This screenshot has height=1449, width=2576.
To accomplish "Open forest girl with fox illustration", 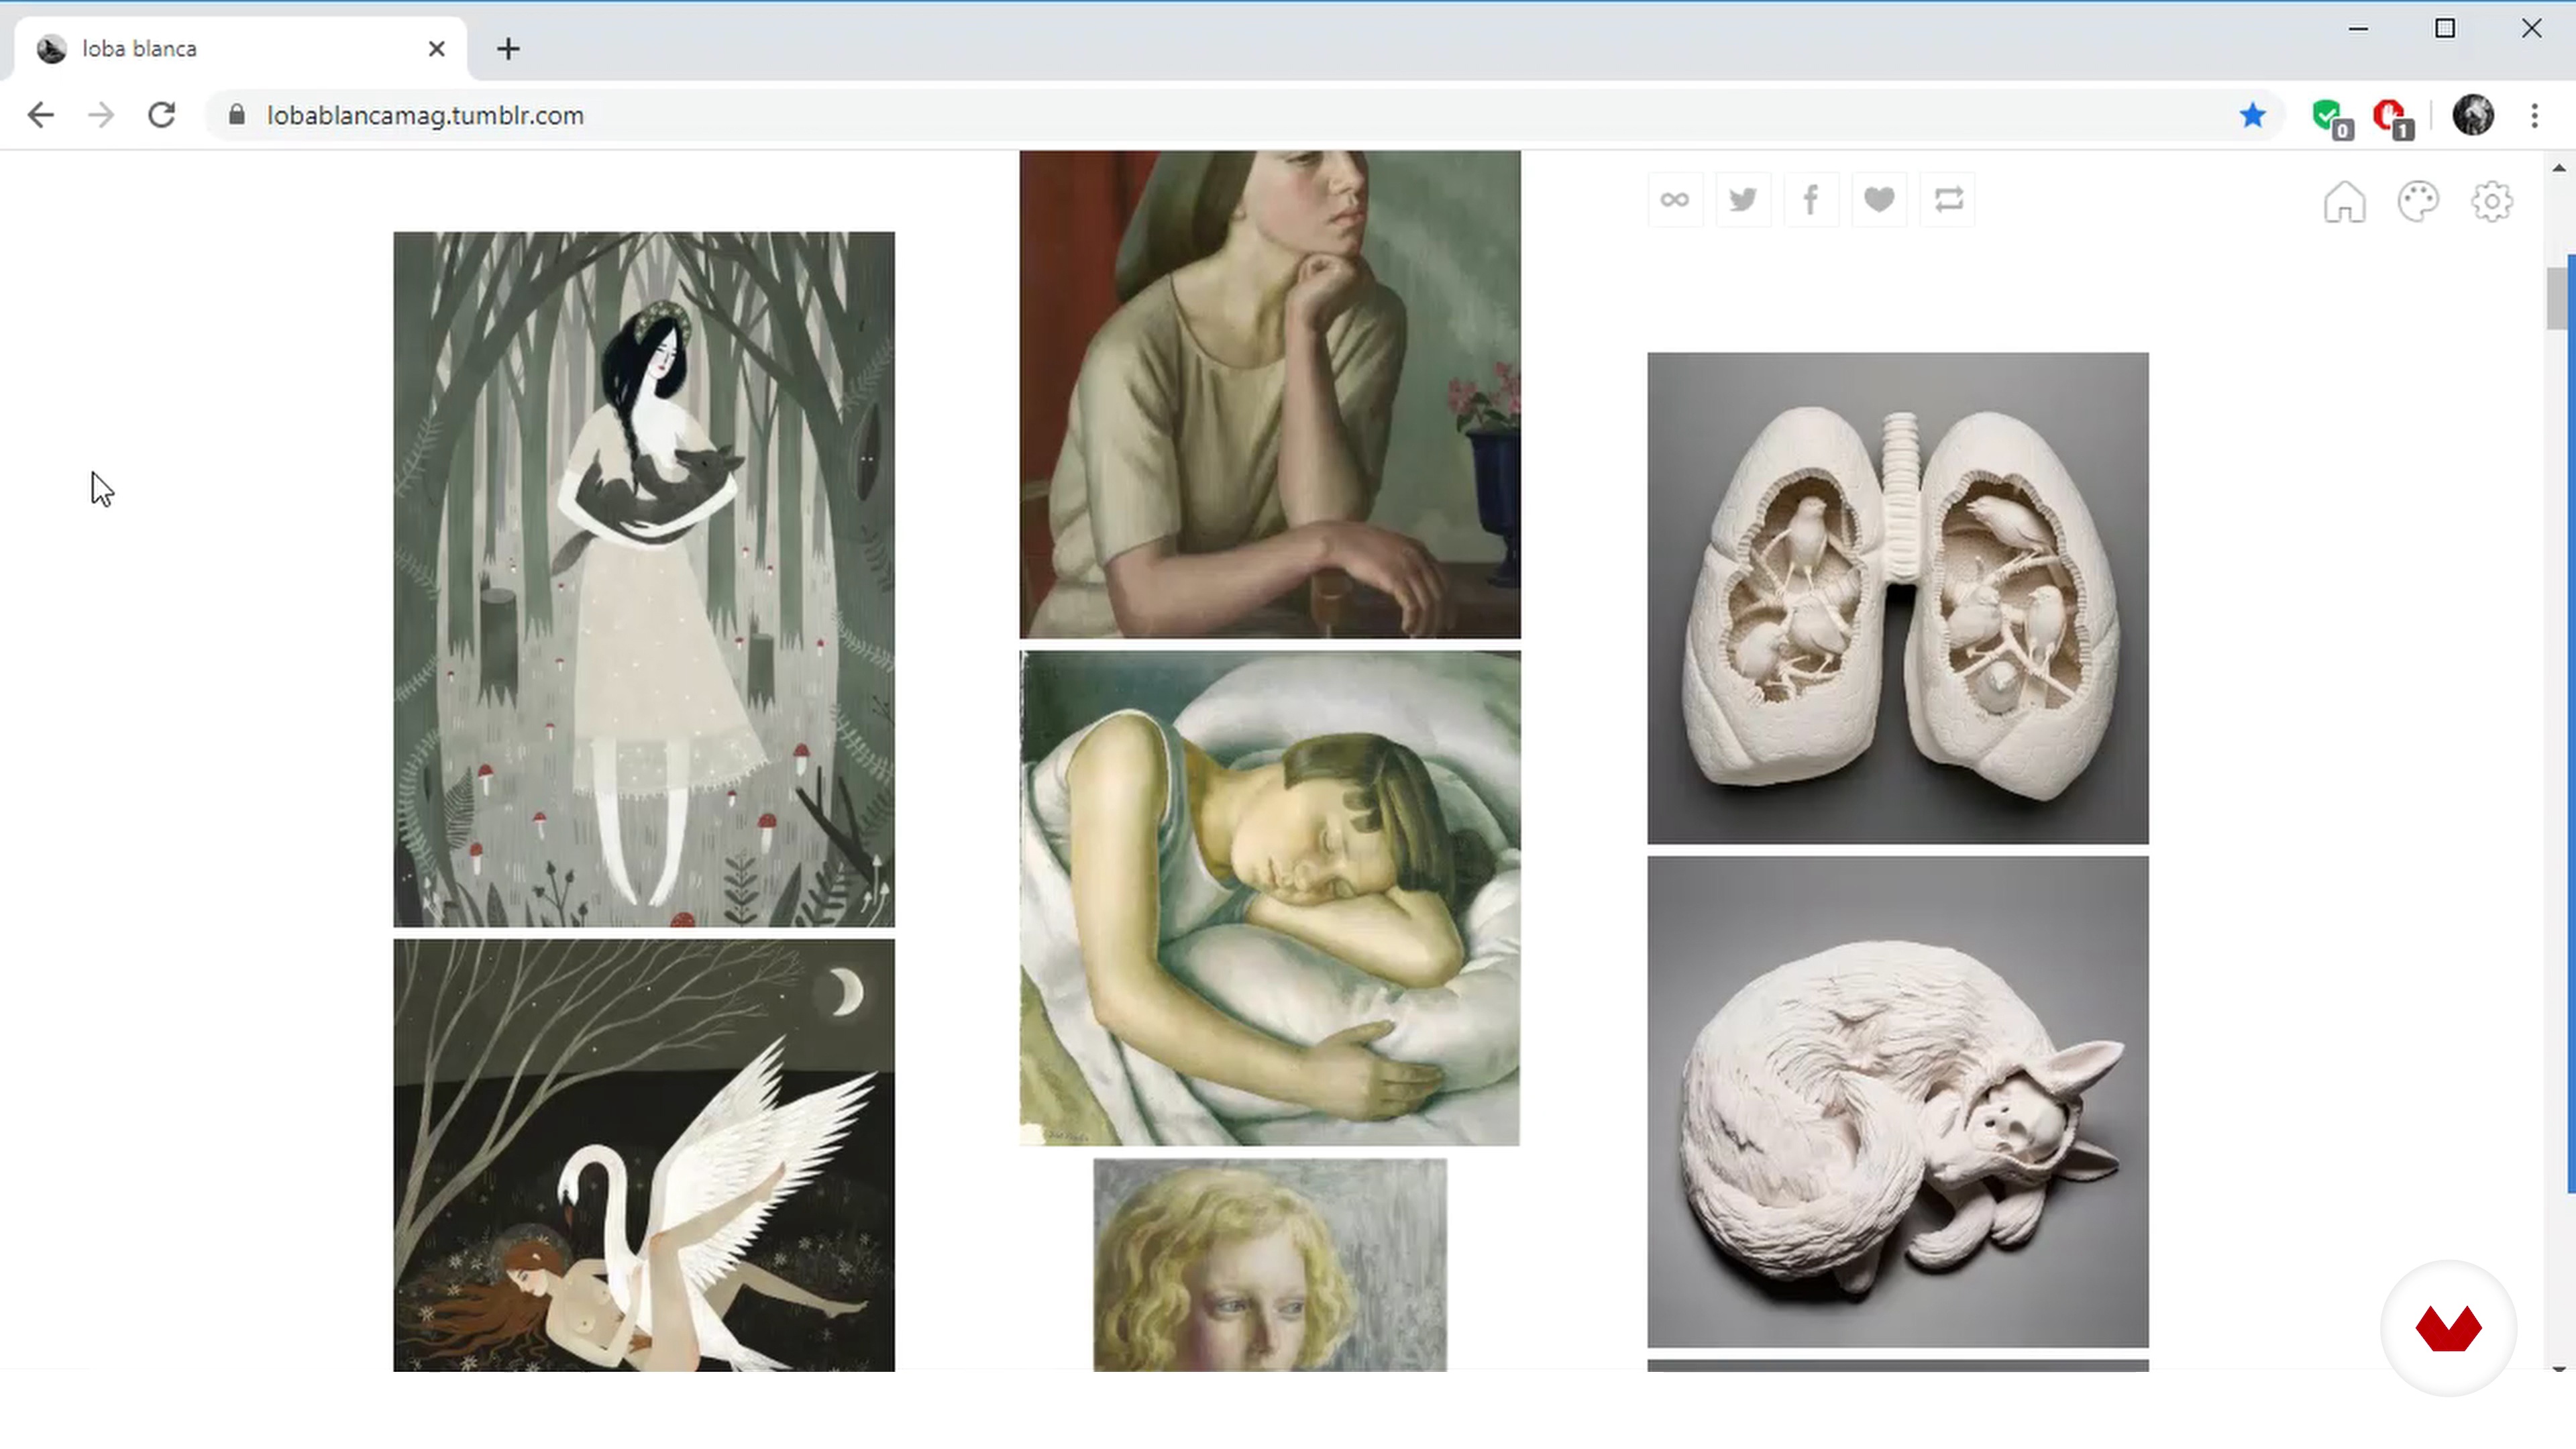I will coord(644,579).
